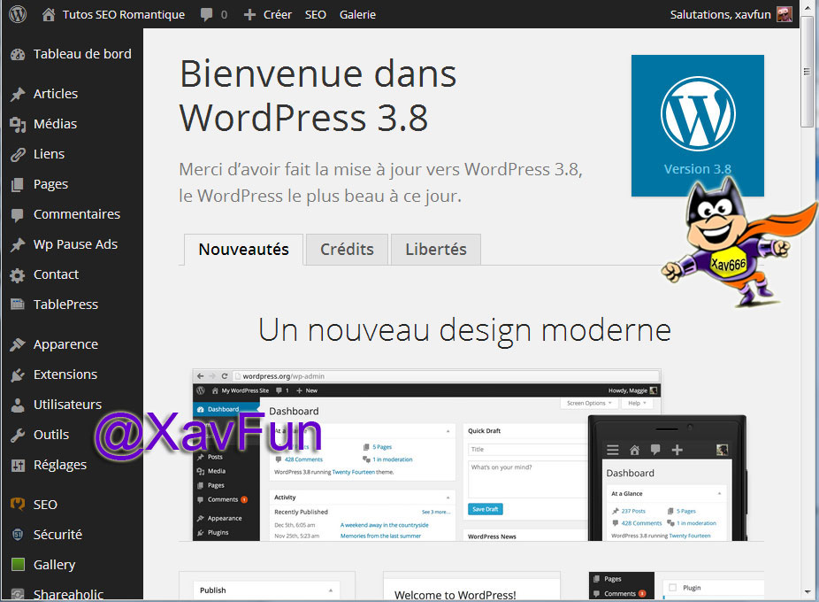The image size is (819, 602).
Task: Click the Outils wrench icon
Action: tap(18, 436)
